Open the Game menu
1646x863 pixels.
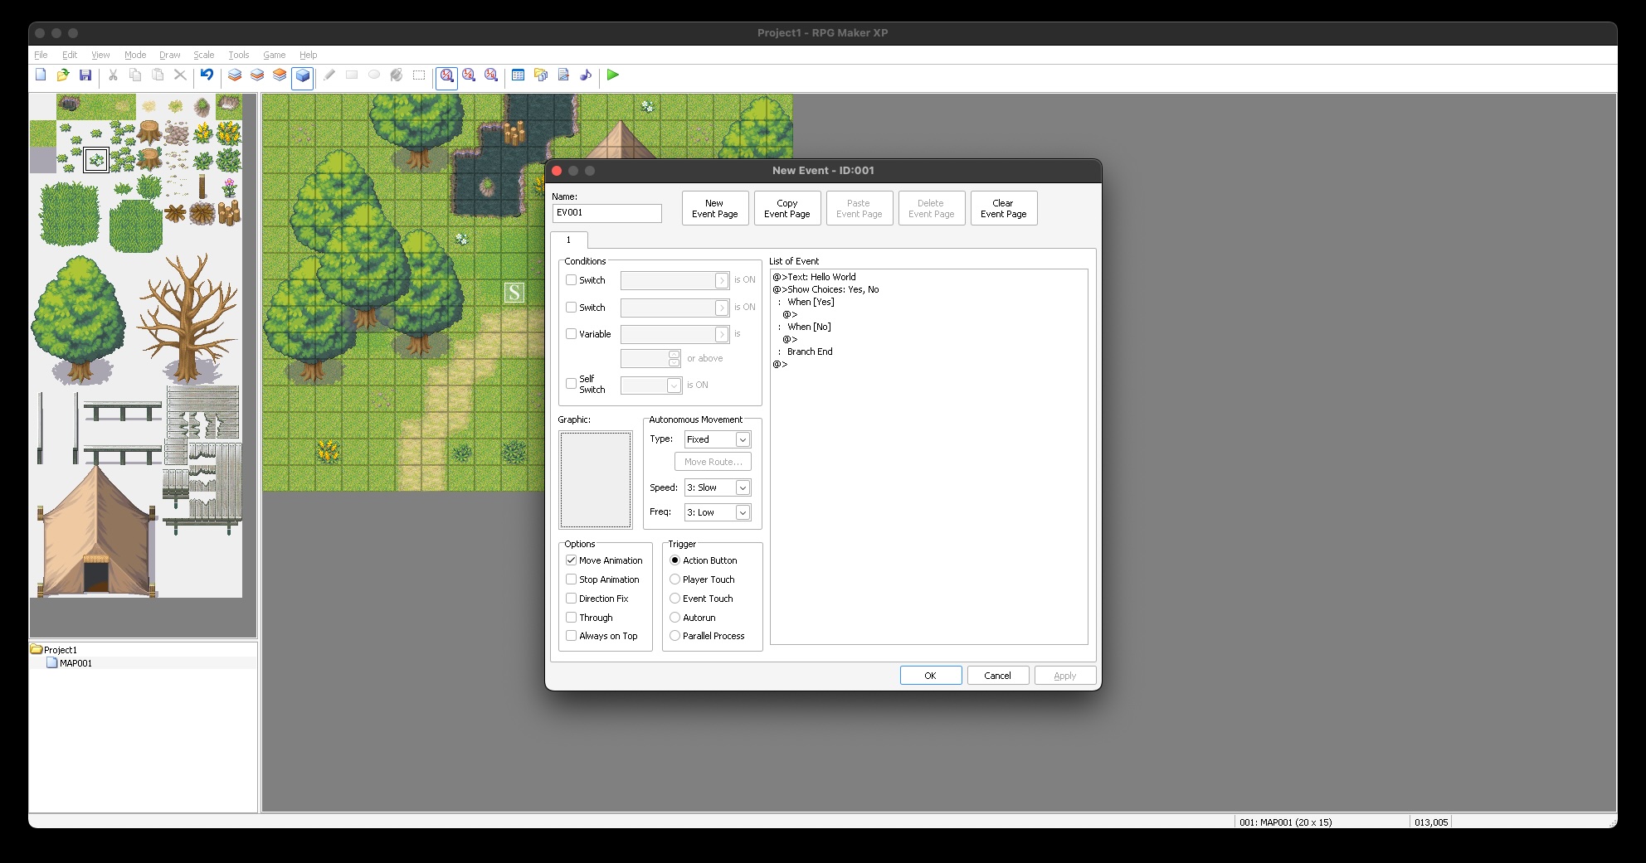point(274,55)
